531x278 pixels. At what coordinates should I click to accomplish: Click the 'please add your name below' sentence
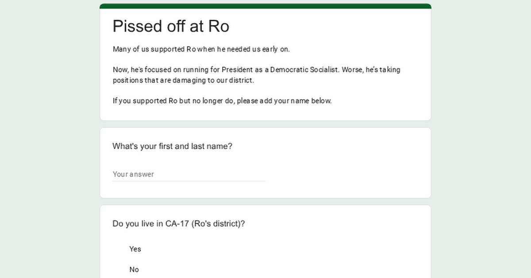click(222, 101)
